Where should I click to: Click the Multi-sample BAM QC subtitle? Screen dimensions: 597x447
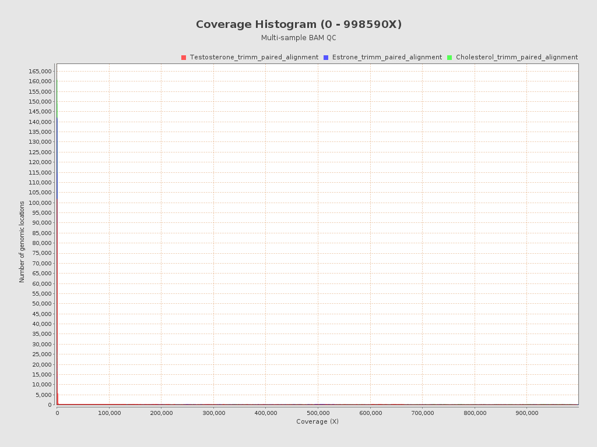tap(298, 38)
